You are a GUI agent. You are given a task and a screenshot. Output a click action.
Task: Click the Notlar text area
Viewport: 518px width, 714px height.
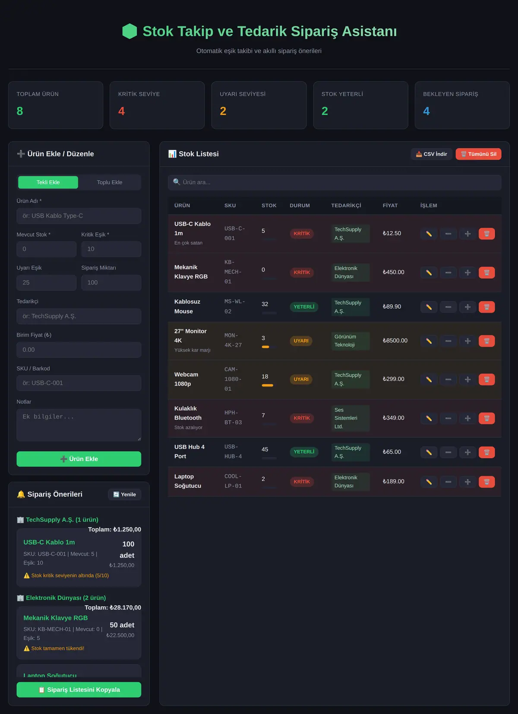tap(79, 425)
